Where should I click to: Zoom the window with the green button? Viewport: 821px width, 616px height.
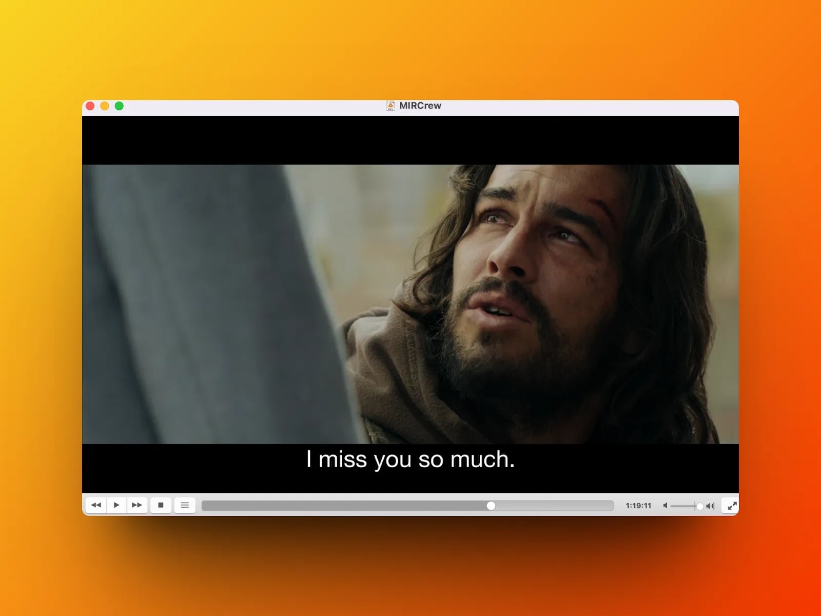(119, 106)
